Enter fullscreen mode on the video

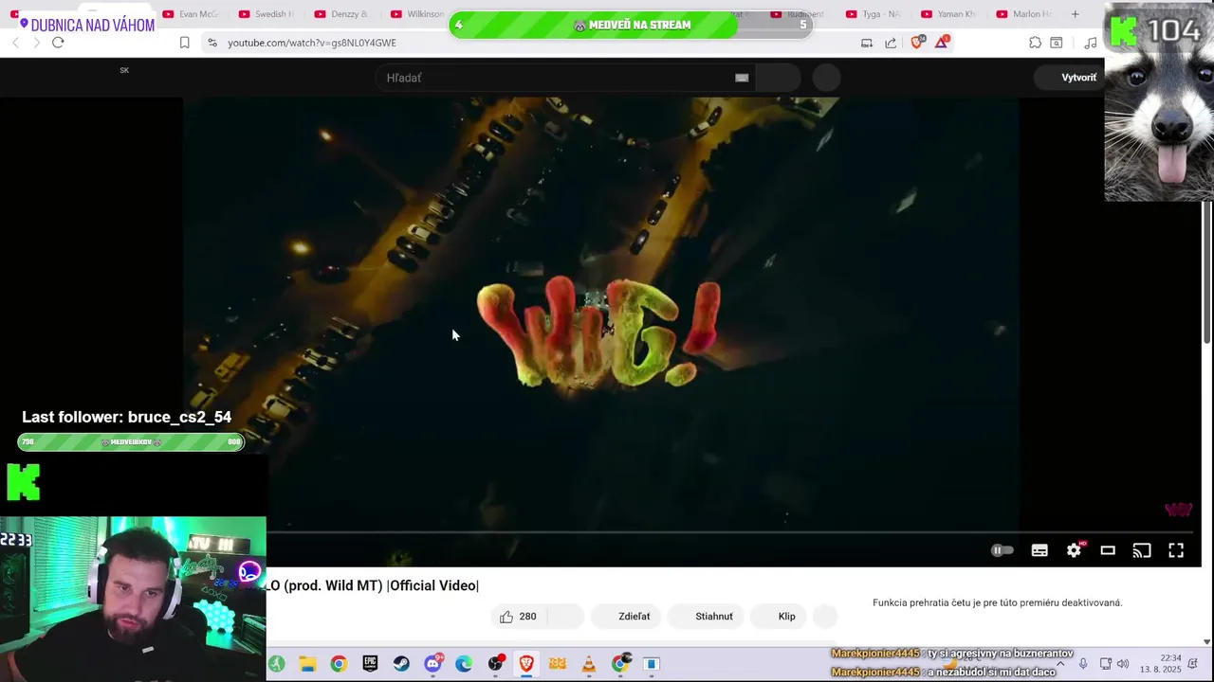click(x=1176, y=550)
